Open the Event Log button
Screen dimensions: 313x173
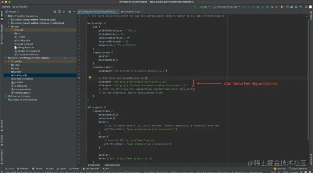(x=280, y=169)
